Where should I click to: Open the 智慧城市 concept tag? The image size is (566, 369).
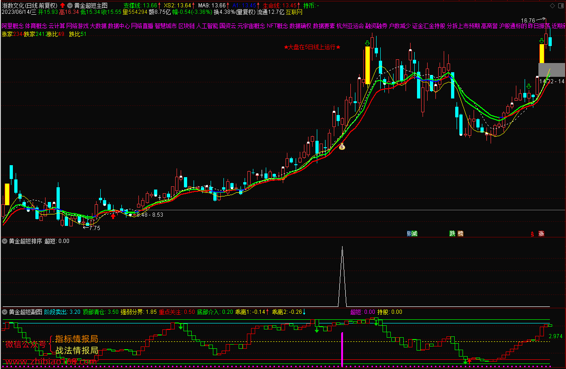tap(166, 26)
